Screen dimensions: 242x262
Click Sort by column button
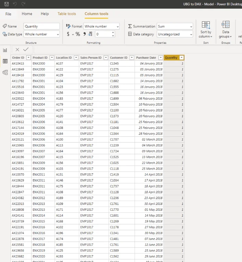click(x=206, y=29)
